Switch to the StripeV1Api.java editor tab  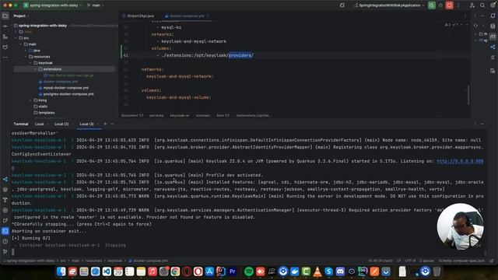pos(139,16)
